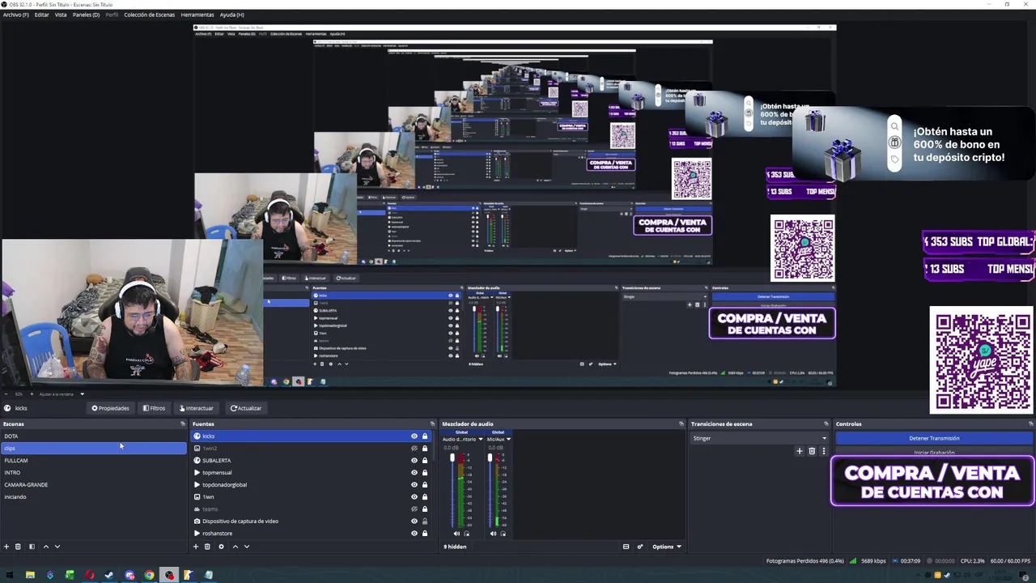This screenshot has height=583, width=1036.
Task: Open scene filters icon in Escenas toolbar
Action: (32, 547)
